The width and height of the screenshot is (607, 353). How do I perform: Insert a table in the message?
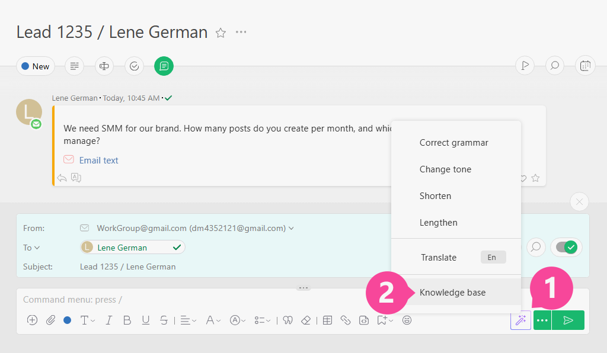point(327,320)
